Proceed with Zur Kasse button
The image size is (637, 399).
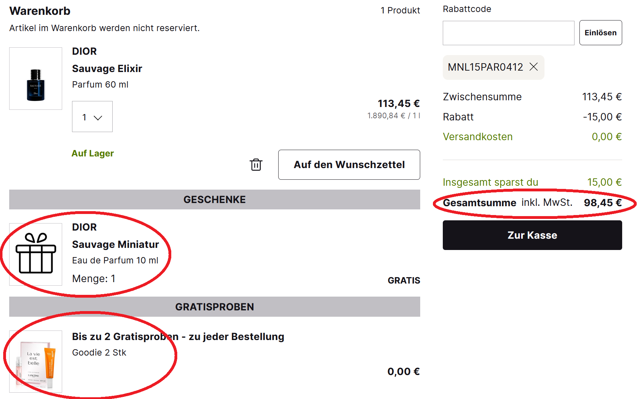[532, 235]
